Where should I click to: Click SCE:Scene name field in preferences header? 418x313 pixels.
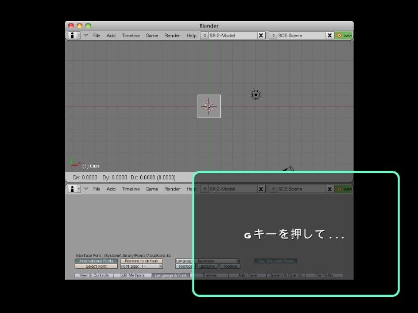[x=301, y=189]
